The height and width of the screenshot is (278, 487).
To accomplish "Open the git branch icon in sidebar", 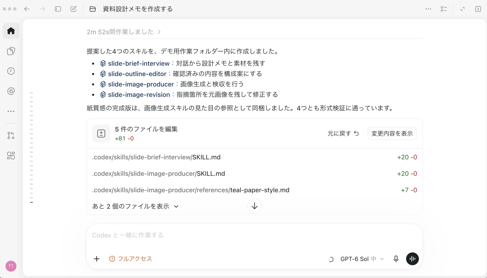I will [11, 135].
